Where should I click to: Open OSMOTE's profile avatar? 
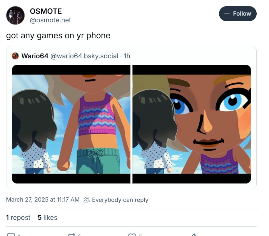click(16, 16)
